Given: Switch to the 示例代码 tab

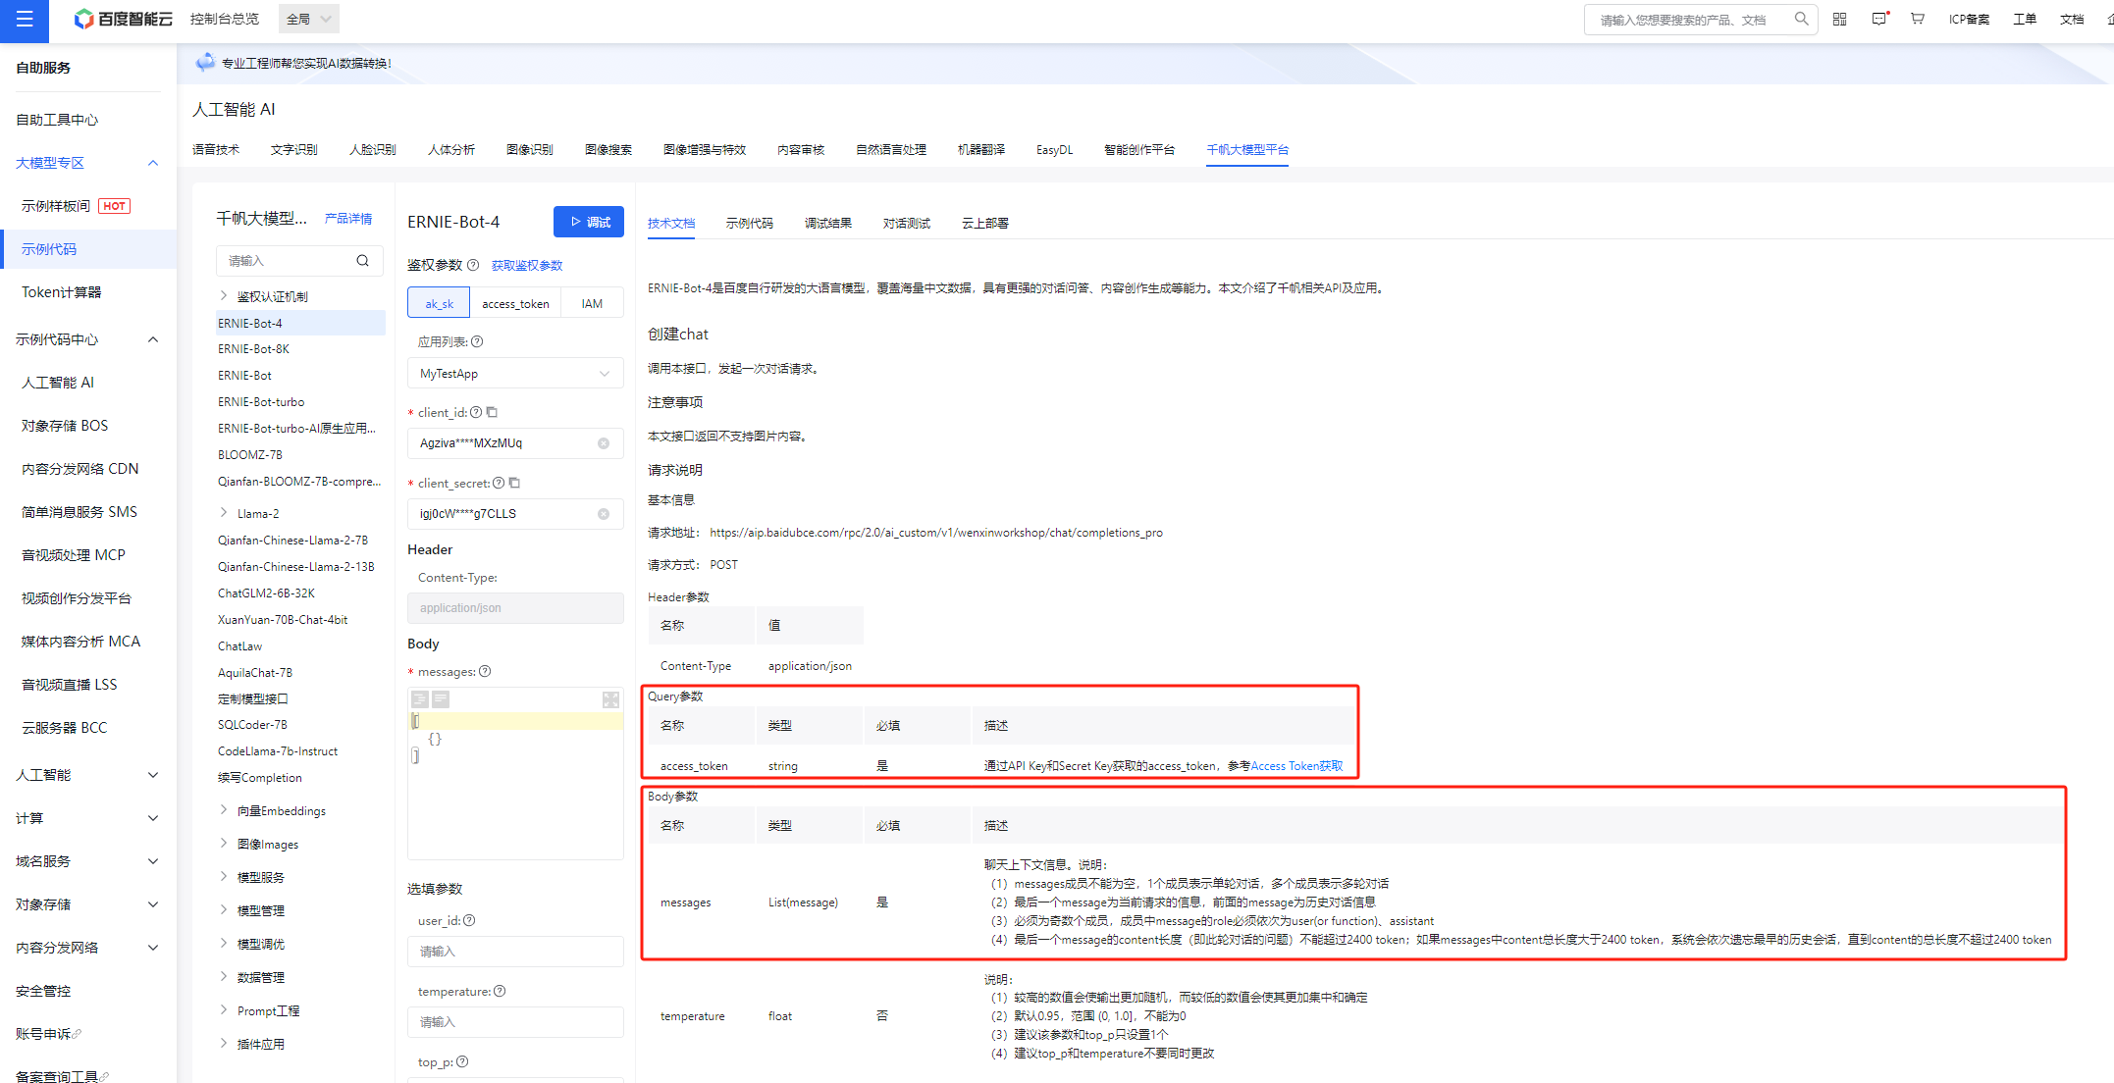Looking at the screenshot, I should tap(749, 224).
